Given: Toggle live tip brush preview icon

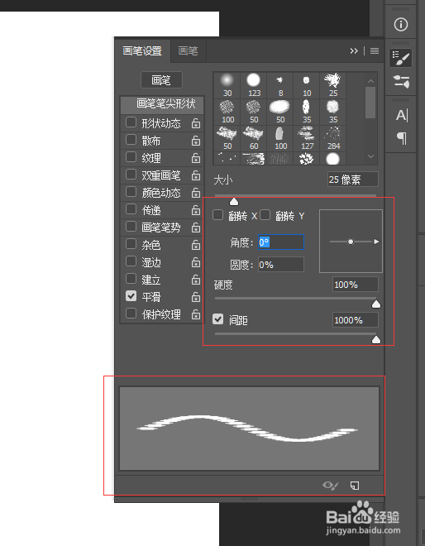Looking at the screenshot, I should click(330, 485).
